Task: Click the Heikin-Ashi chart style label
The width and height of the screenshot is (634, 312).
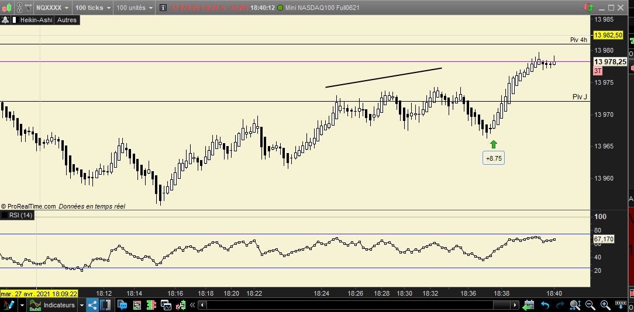Action: 36,20
